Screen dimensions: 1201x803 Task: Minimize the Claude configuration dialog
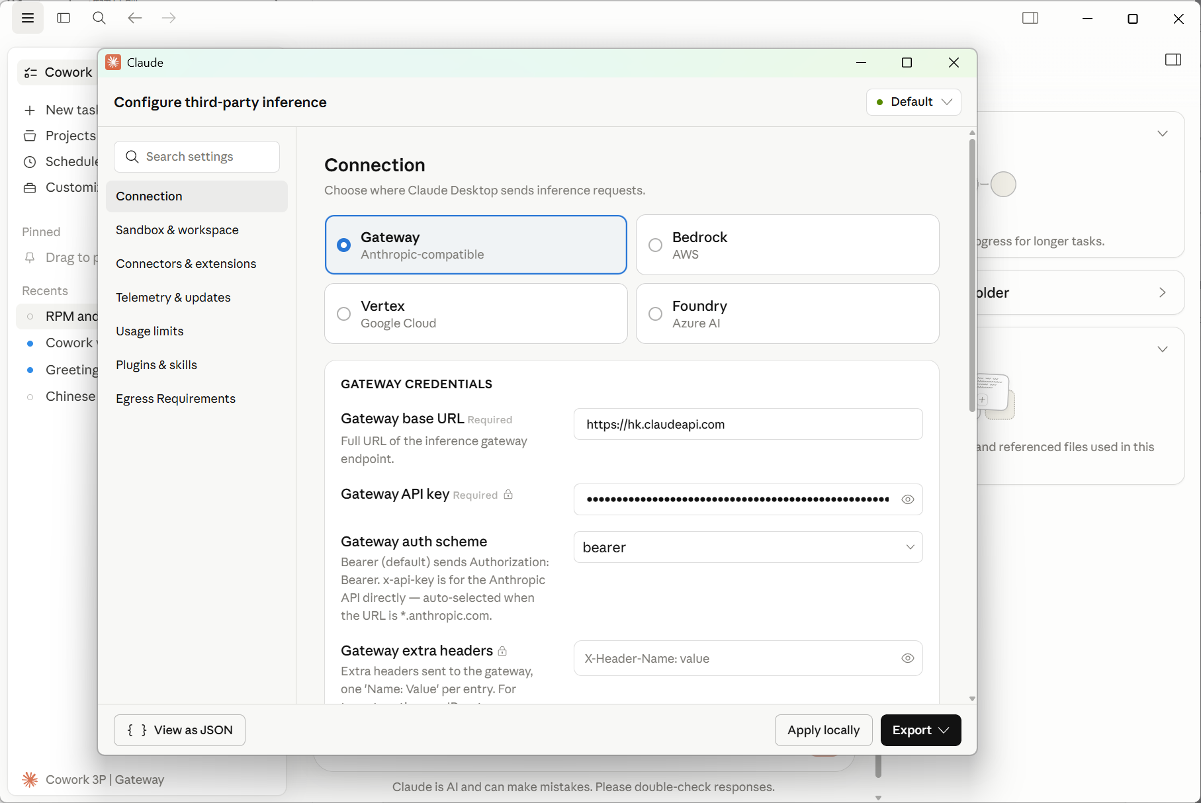tap(861, 62)
